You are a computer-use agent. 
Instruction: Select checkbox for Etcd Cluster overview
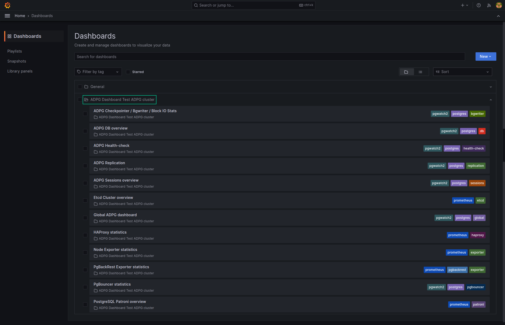click(x=85, y=200)
